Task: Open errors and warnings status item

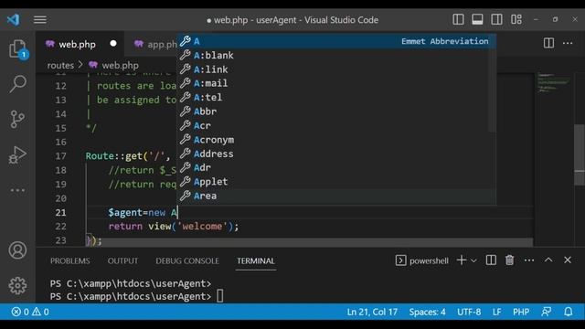Action: pyautogui.click(x=30, y=312)
